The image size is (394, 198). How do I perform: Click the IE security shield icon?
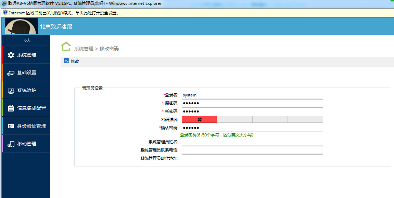pos(5,13)
